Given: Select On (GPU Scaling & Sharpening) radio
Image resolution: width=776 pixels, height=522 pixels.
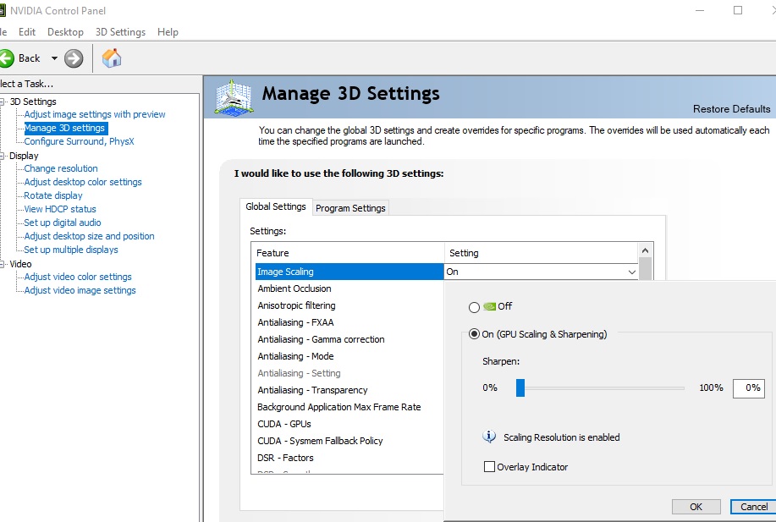Looking at the screenshot, I should (474, 334).
